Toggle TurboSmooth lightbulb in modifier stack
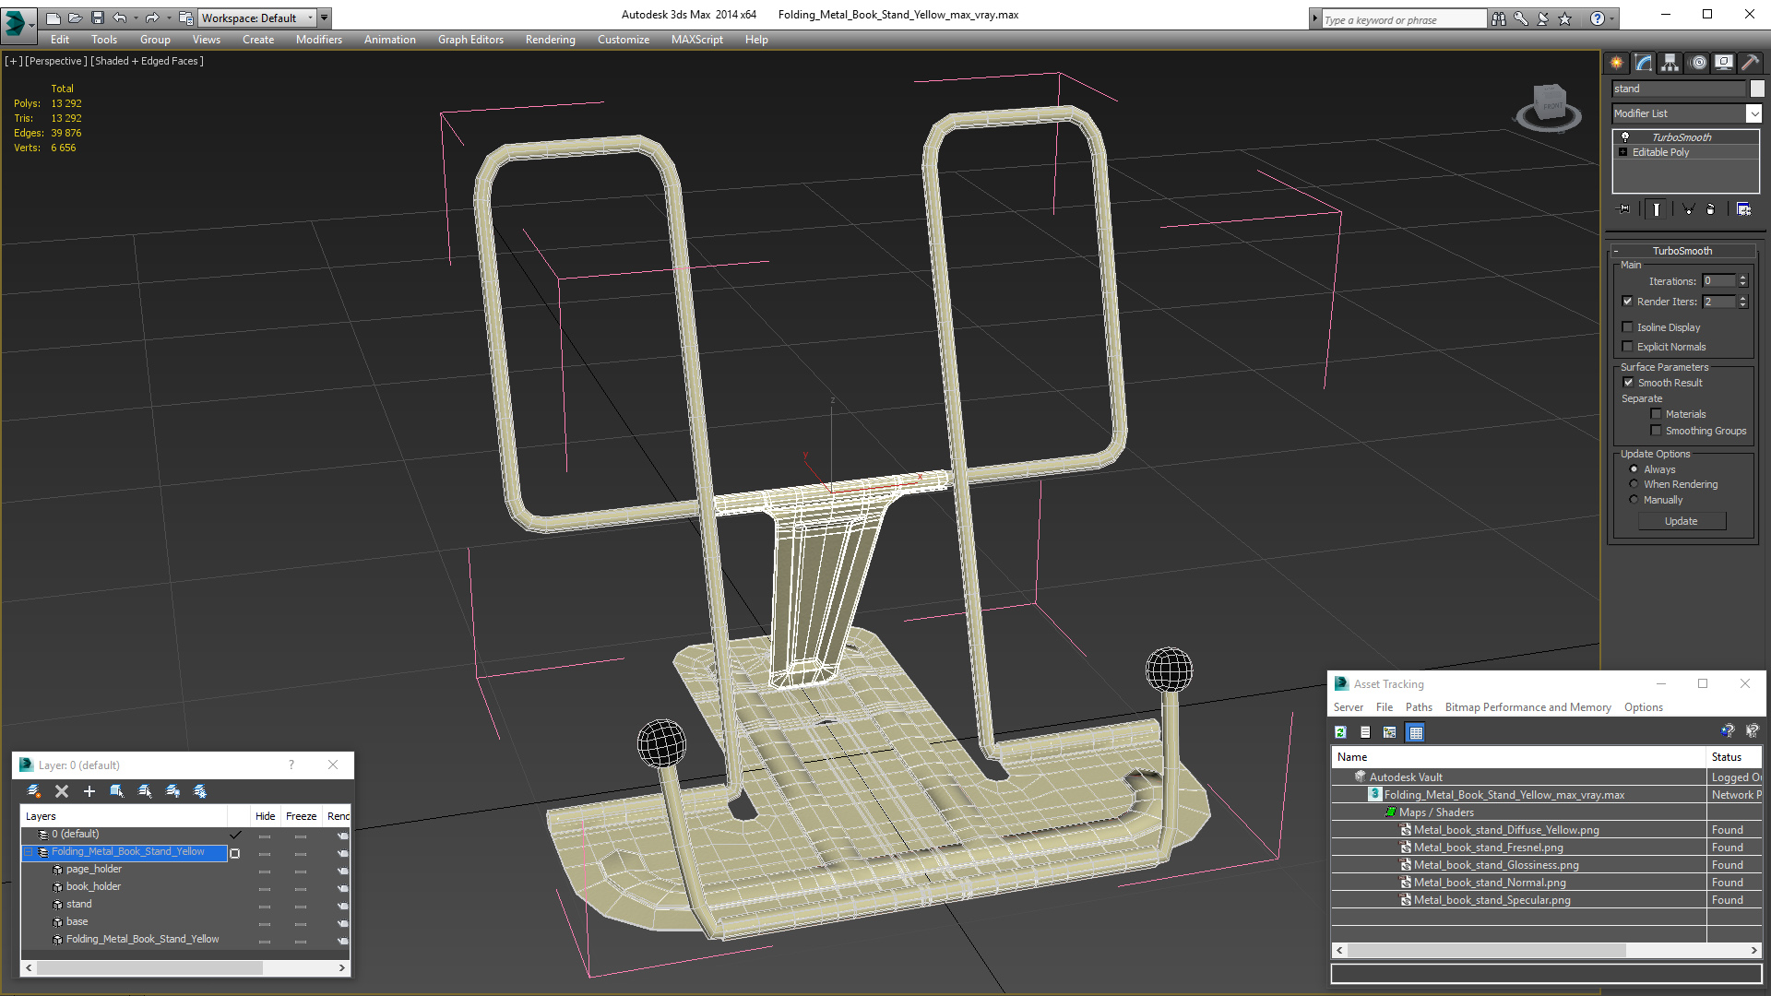The height and width of the screenshot is (996, 1771). point(1625,136)
